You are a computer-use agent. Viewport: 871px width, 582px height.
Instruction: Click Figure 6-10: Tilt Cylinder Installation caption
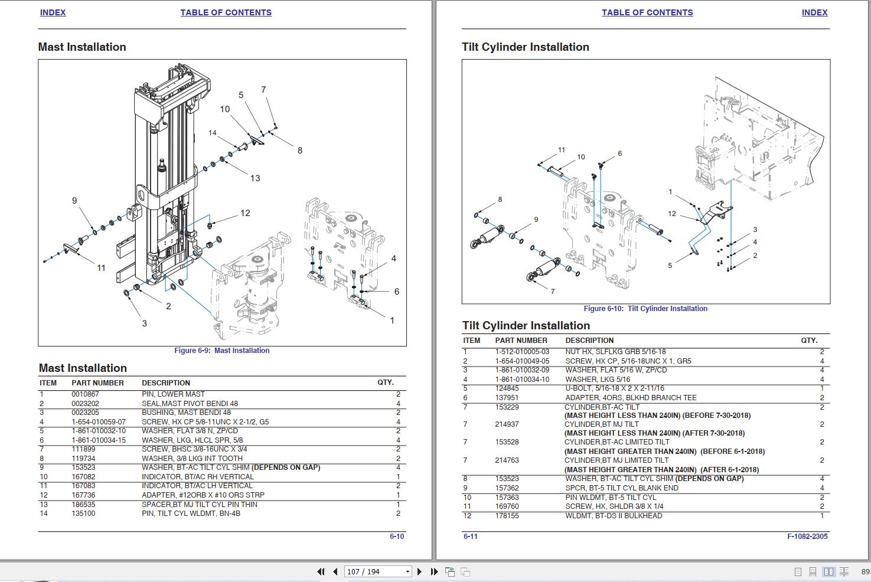[x=645, y=309]
